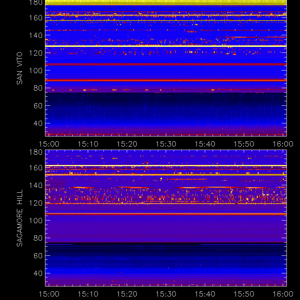Pick the 140 tick label on Sagamore Hill axis
300x300 pixels.
(36, 185)
